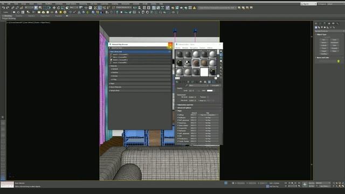Switch to the Modify command panel tab

click(x=320, y=23)
